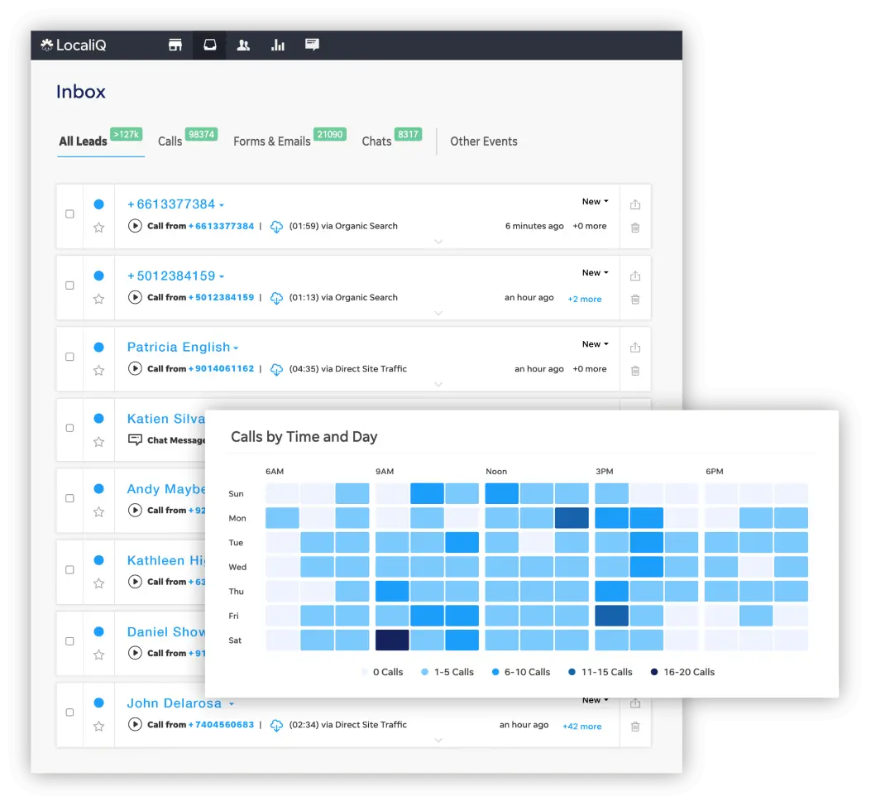The image size is (871, 806).
Task: Open the contacts people icon in navigation
Action: 243,45
